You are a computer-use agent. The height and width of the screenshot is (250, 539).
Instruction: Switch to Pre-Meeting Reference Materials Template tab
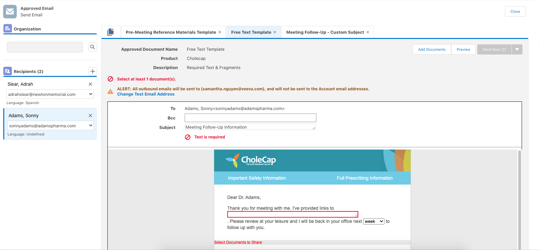(x=171, y=32)
